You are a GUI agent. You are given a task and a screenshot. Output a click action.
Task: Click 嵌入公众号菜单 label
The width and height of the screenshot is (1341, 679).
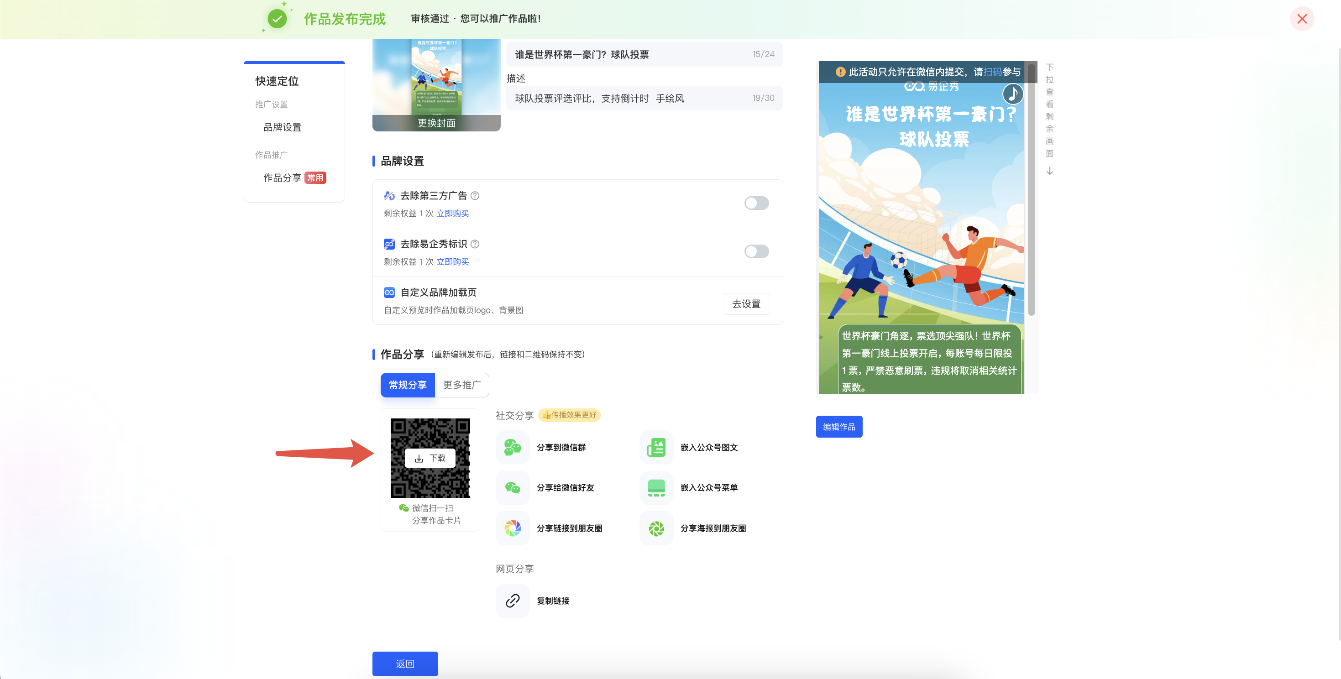click(x=709, y=487)
